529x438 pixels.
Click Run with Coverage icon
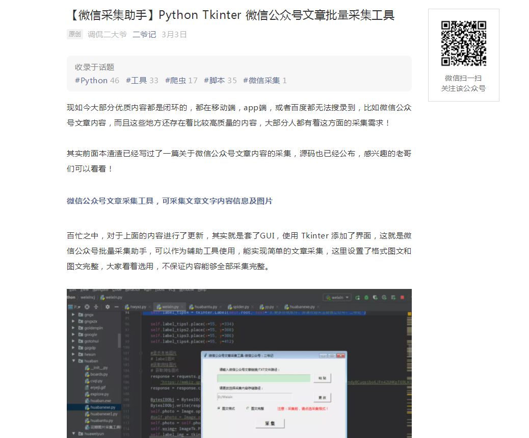375,298
